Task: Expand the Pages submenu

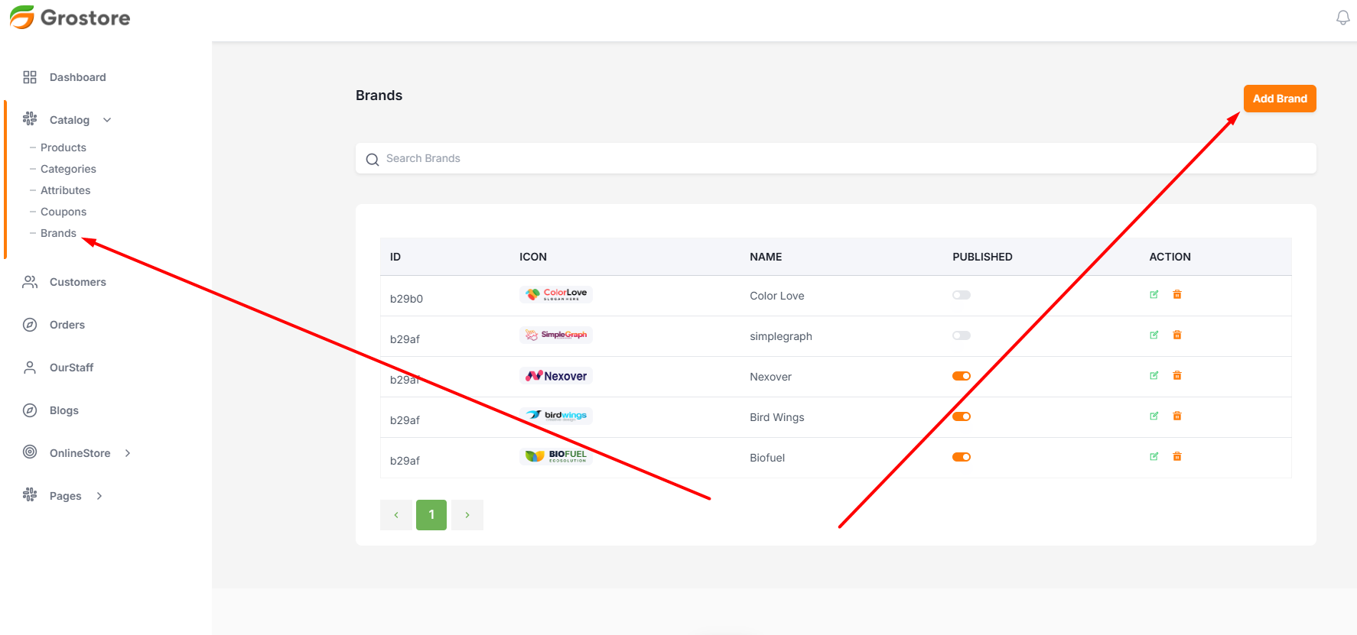Action: 99,496
